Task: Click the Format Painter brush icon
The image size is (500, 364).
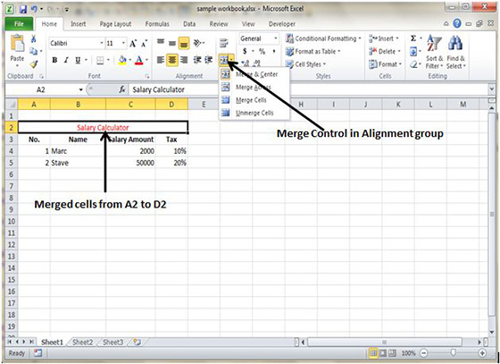Action: coord(34,64)
